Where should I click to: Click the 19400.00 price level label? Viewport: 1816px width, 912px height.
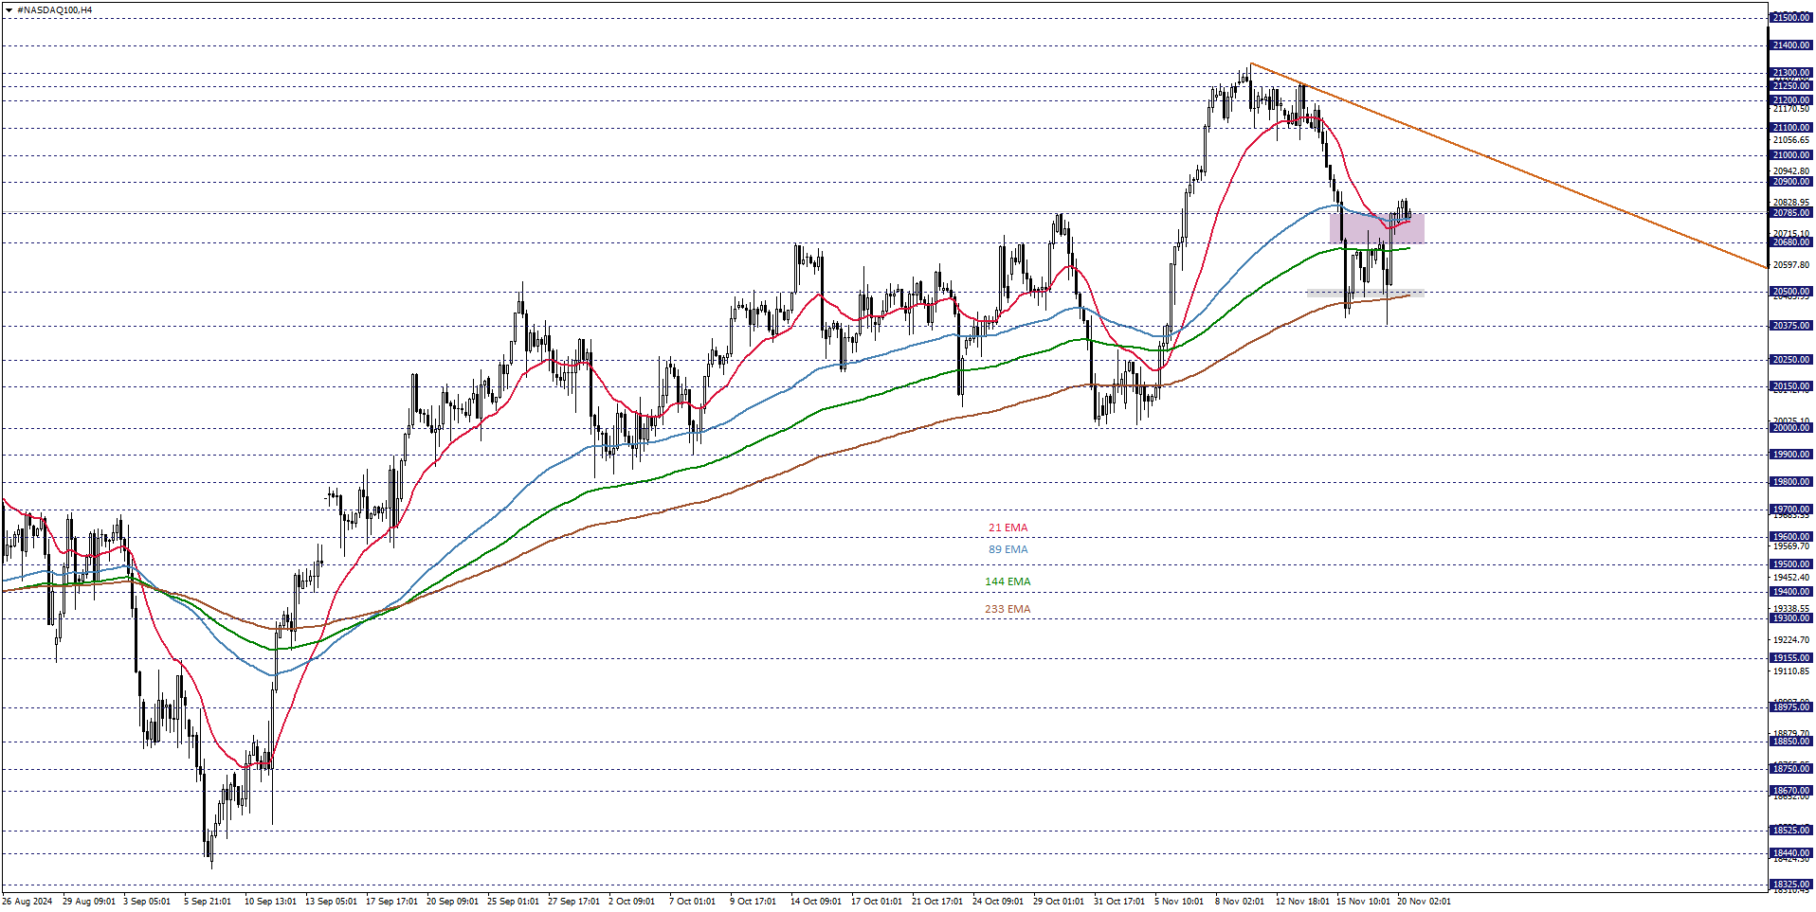pyautogui.click(x=1790, y=592)
